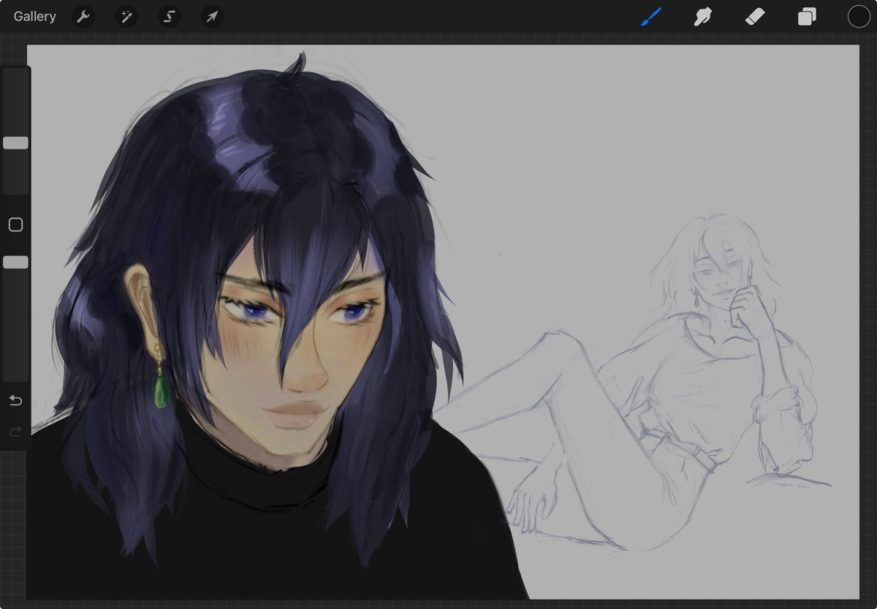Select the Eraser tool

pos(755,16)
